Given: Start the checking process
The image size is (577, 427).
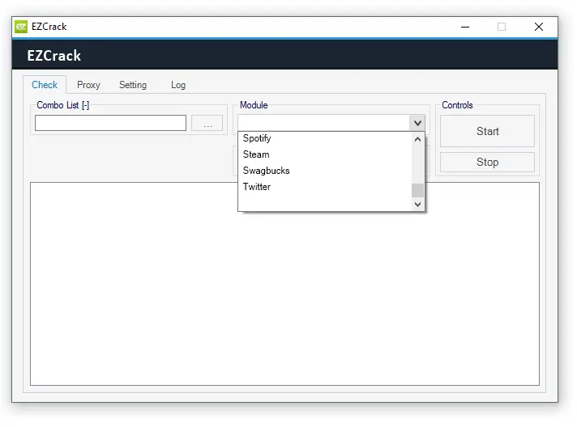Looking at the screenshot, I should coord(487,131).
